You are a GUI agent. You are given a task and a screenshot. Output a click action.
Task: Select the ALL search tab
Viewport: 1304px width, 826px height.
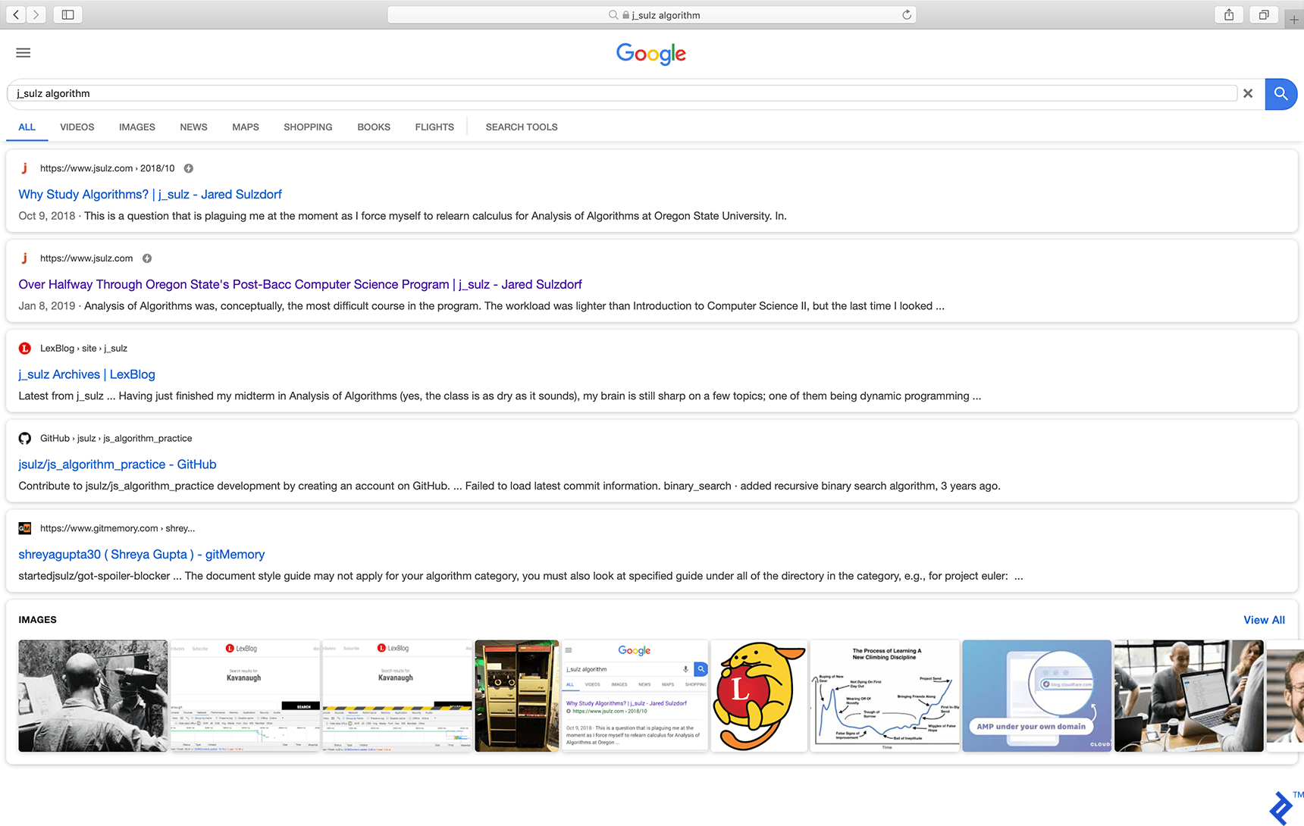[27, 127]
